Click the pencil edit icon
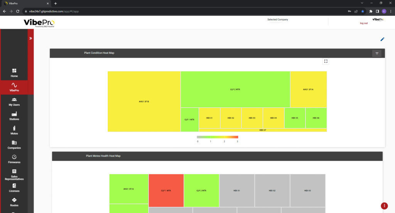395x213 pixels. 382,39
